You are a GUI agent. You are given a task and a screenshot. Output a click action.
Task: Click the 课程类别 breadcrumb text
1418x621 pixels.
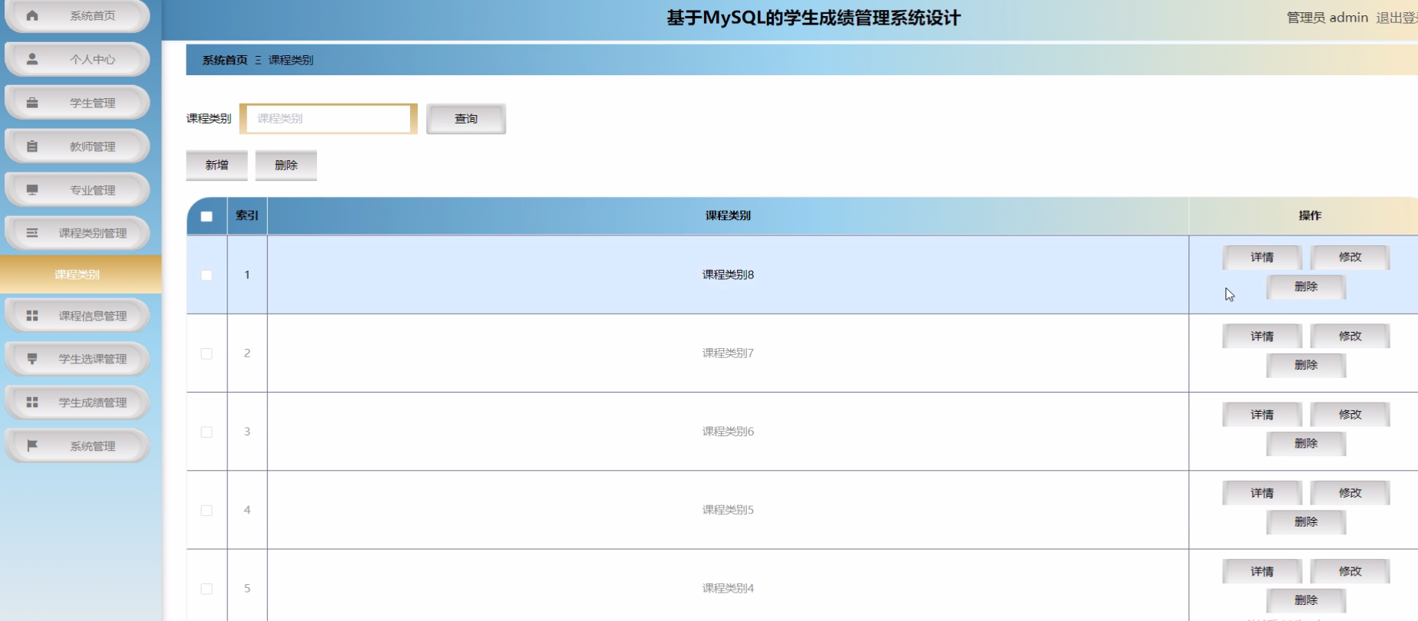click(291, 60)
